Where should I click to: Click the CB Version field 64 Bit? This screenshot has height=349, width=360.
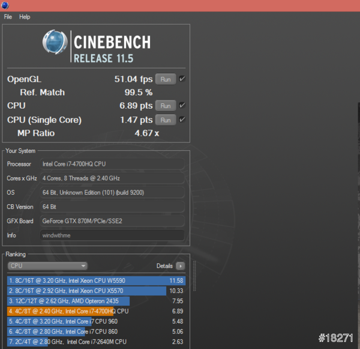coord(112,207)
